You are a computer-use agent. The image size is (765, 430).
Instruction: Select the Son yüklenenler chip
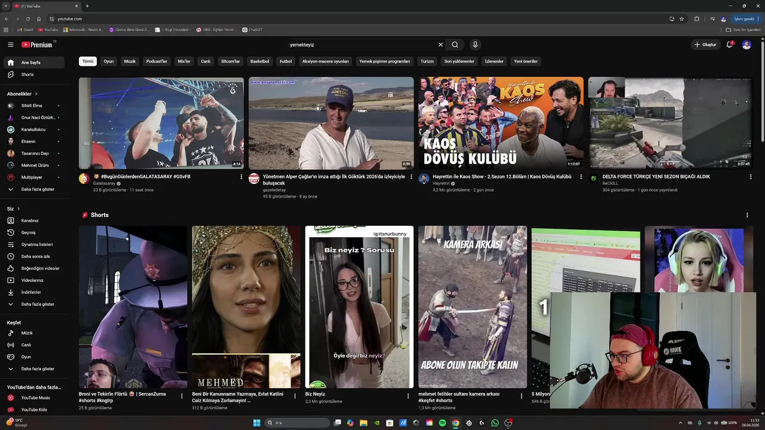pos(459,61)
